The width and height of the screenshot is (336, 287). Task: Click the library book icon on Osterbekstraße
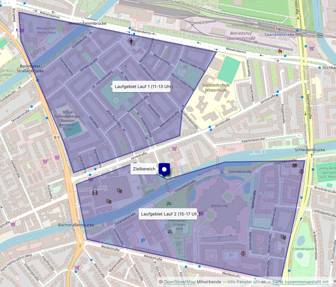(x=295, y=166)
